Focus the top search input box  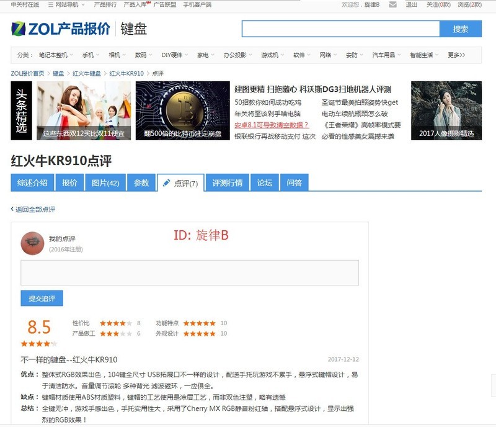(x=340, y=29)
